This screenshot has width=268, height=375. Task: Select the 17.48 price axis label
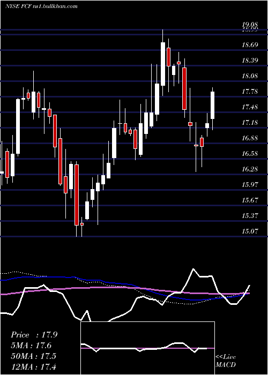click(250, 107)
